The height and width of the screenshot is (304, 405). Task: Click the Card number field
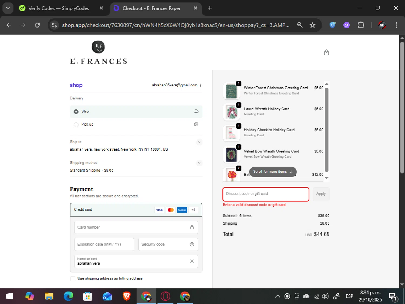point(136,227)
